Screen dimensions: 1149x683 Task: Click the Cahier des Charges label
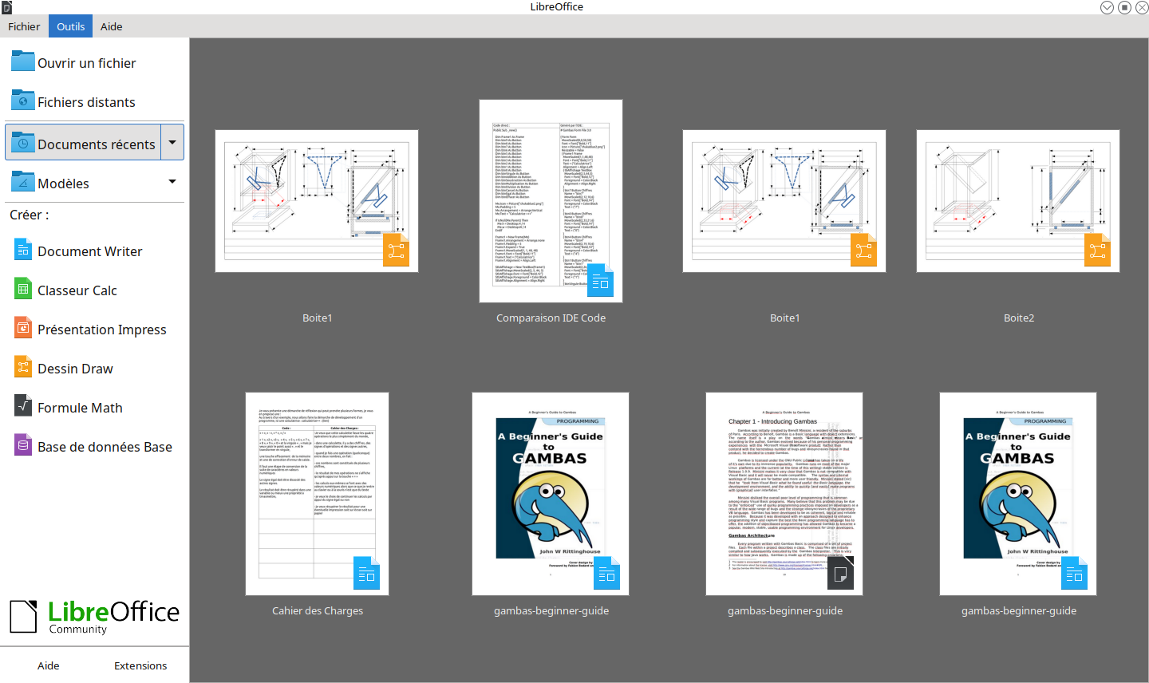318,610
